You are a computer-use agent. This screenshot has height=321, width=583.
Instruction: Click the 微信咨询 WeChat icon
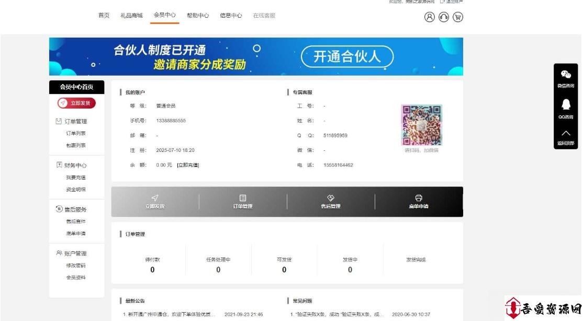point(566,75)
